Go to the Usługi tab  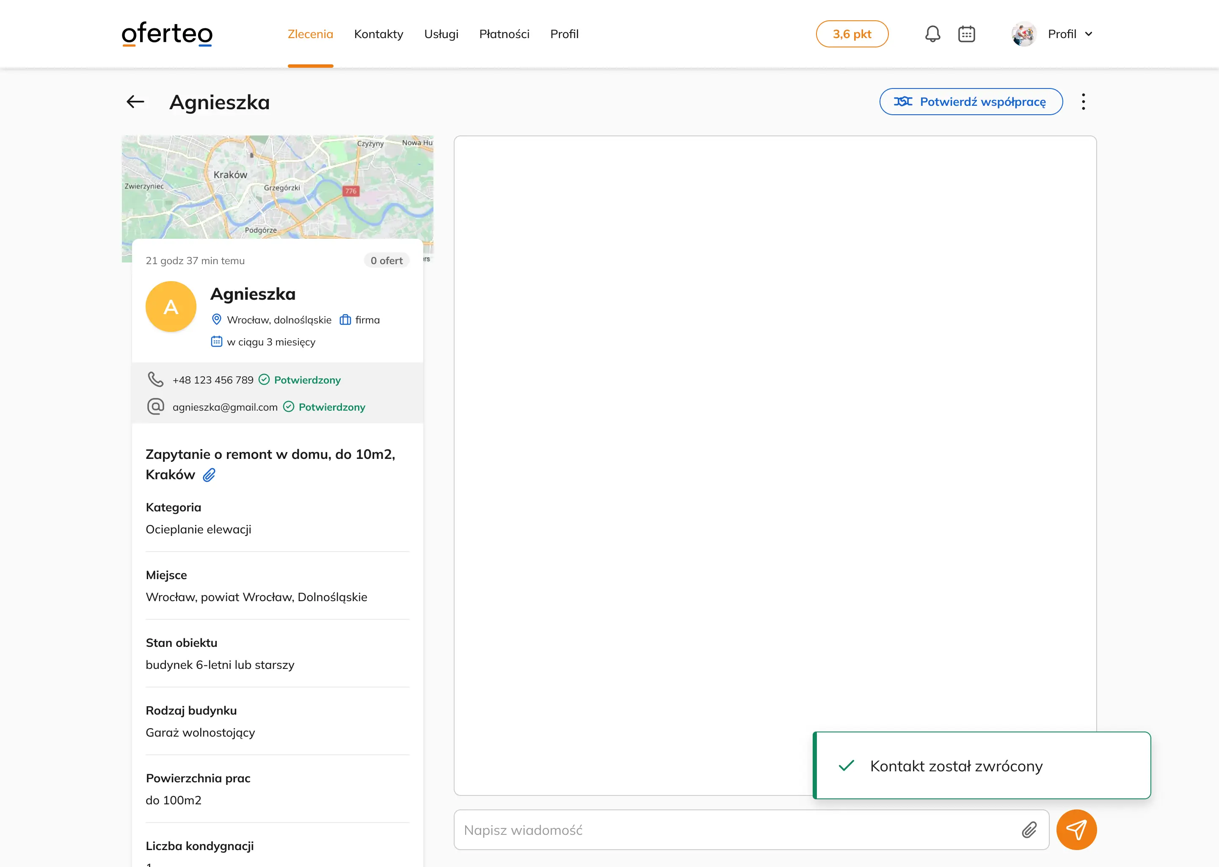(441, 34)
